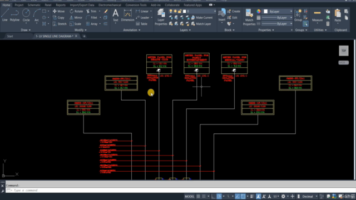Viewport: 356px width, 200px height.
Task: Toggle group selection on/off
Action: click(x=305, y=23)
